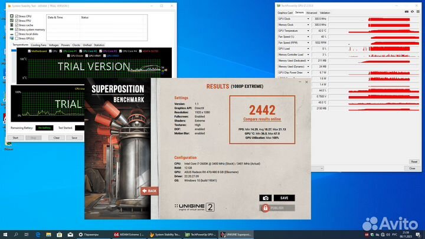This screenshot has height=239, width=425.
Task: Switch to the Voltages tab in AIDA64
Action: [54, 45]
